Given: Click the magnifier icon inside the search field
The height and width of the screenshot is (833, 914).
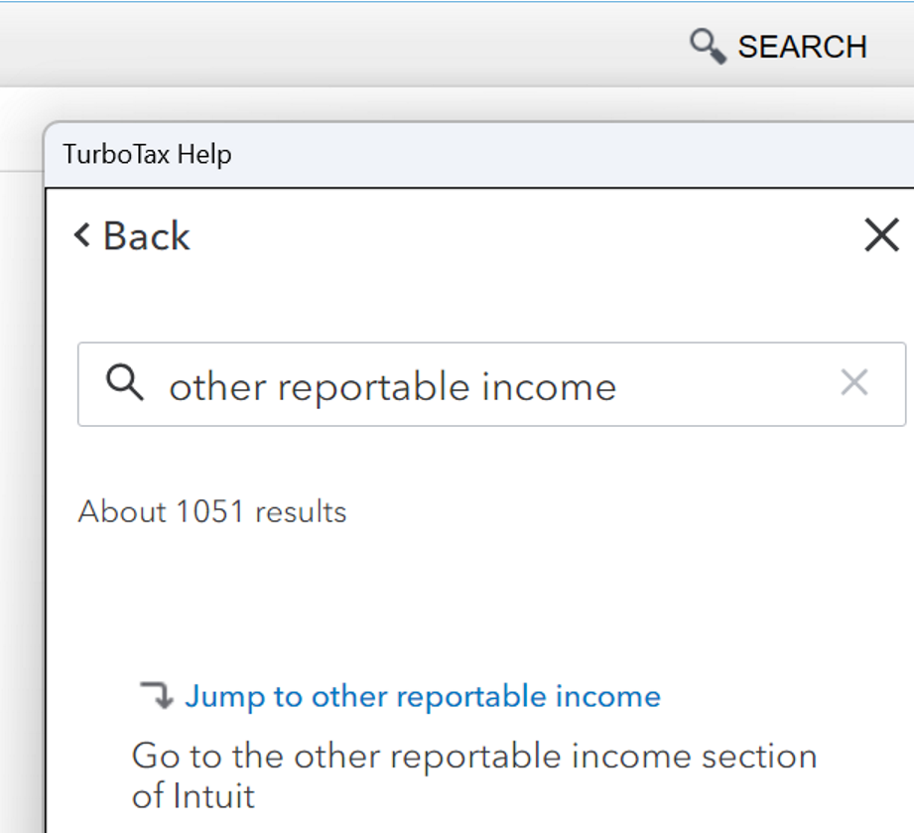Looking at the screenshot, I should (125, 383).
